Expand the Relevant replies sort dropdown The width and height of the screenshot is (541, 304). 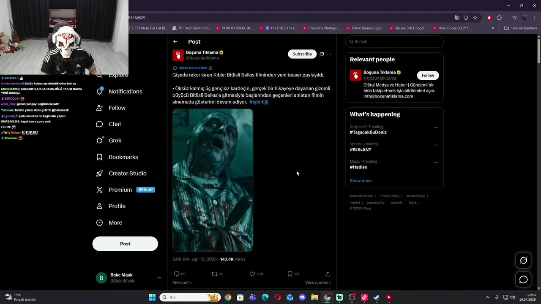click(x=182, y=282)
